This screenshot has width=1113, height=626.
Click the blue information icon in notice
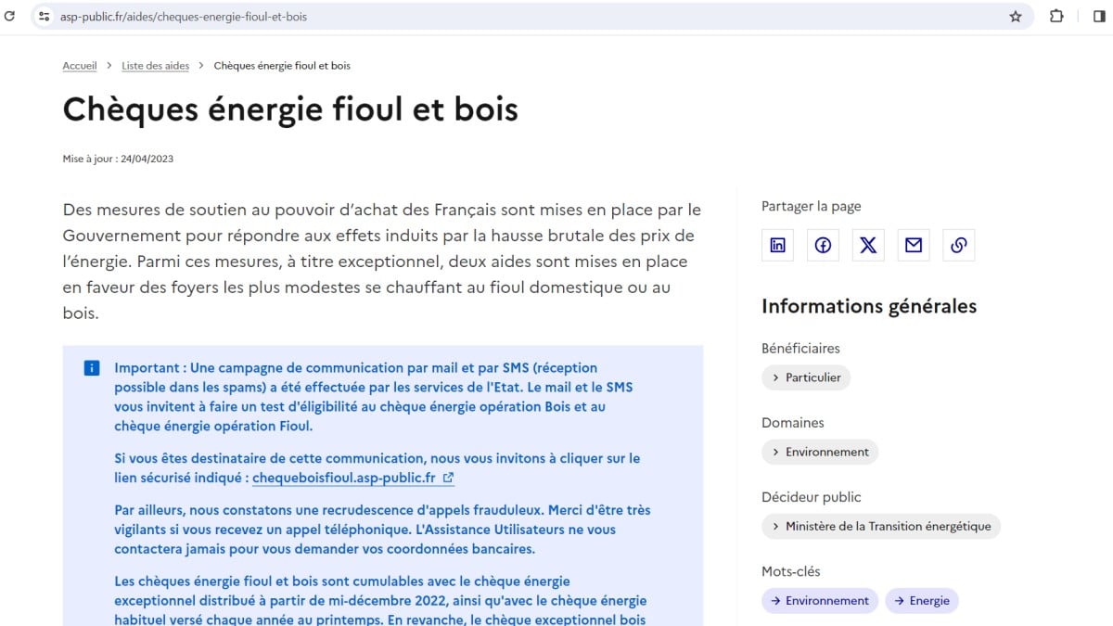(x=92, y=368)
